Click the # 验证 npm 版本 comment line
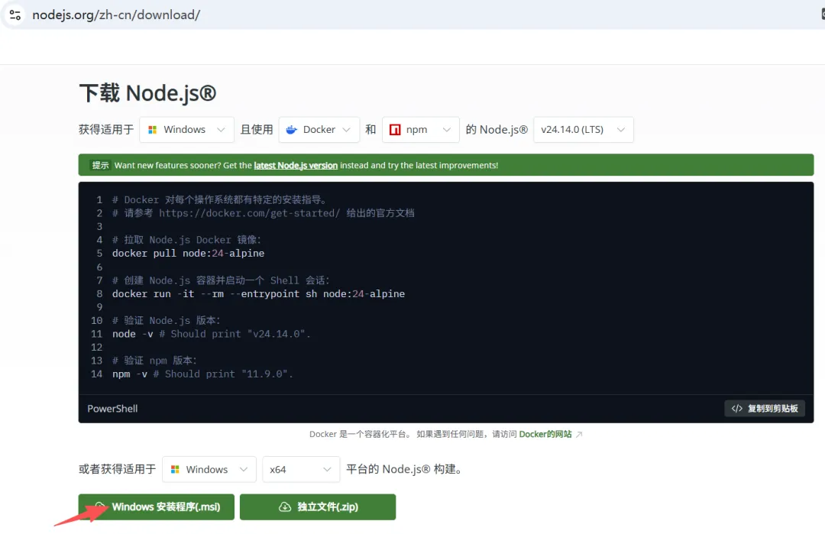This screenshot has height=534, width=825. pyautogui.click(x=154, y=361)
